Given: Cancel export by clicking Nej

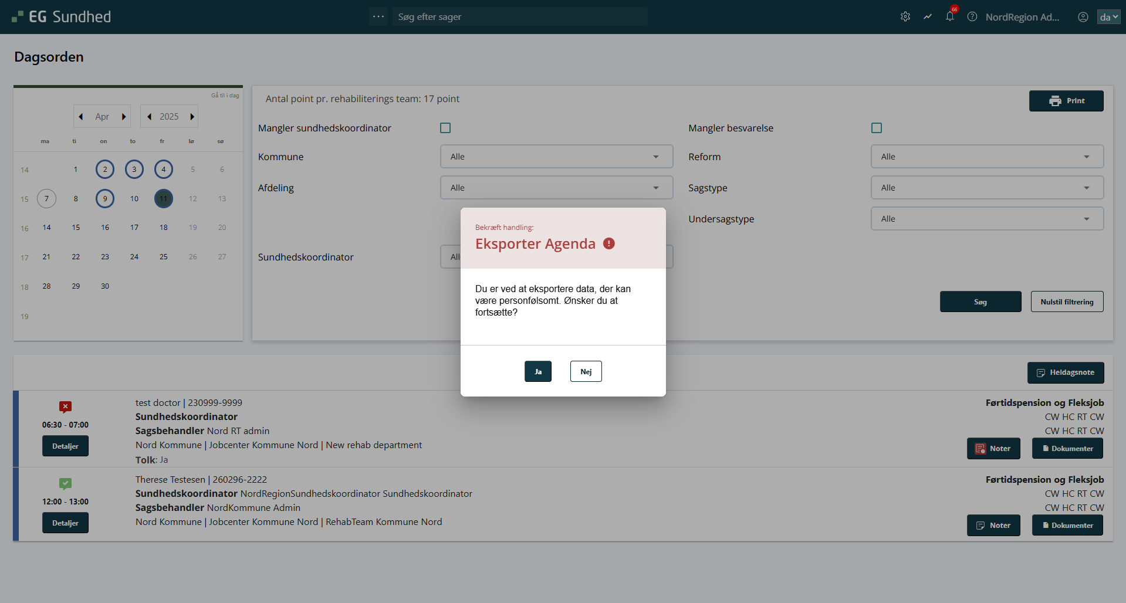Looking at the screenshot, I should 586,371.
